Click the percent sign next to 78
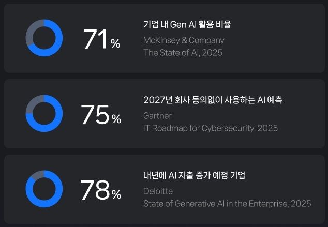Image resolution: width=328 pixels, height=227 pixels. (x=116, y=195)
